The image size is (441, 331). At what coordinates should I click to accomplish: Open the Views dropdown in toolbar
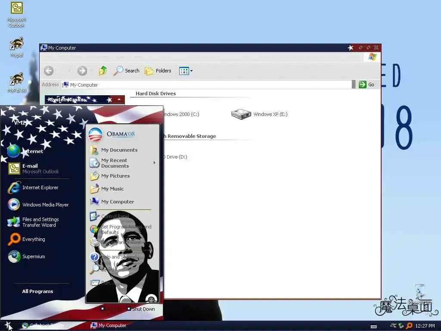point(186,71)
